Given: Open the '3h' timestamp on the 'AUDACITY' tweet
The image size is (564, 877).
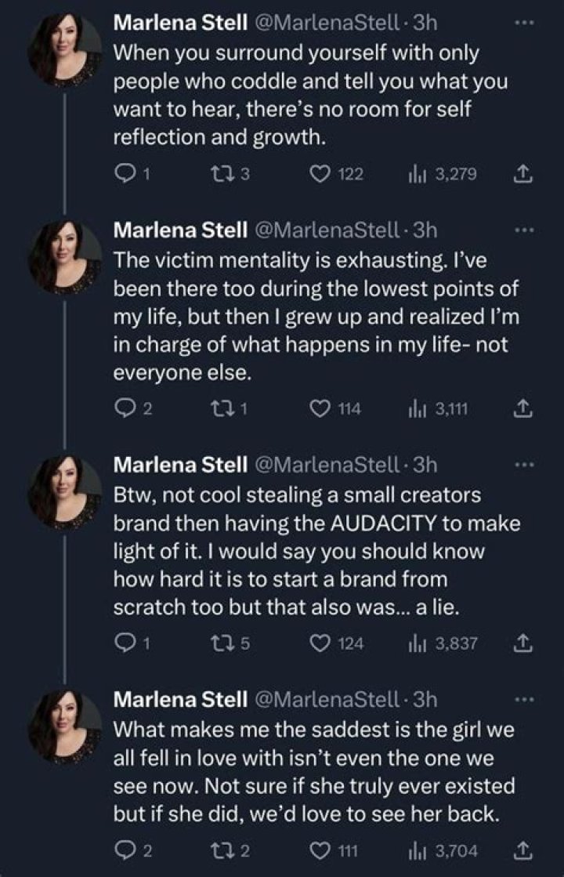Looking at the screenshot, I should click(425, 465).
